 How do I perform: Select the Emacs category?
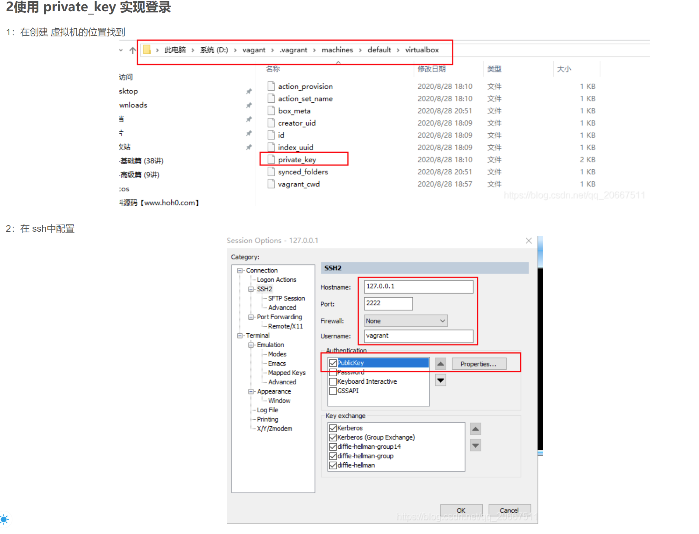(277, 363)
